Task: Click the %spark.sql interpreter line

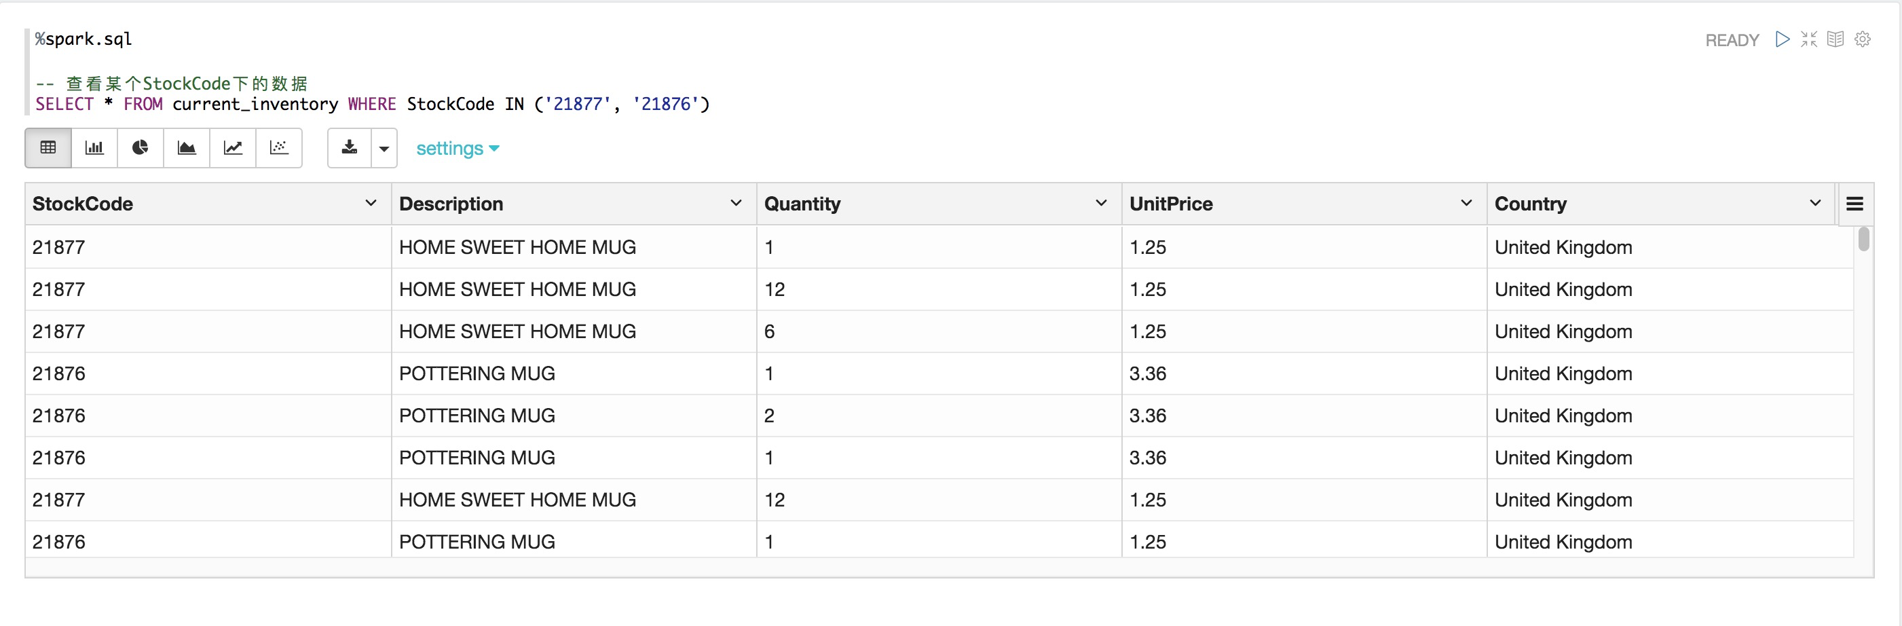Action: pos(83,39)
